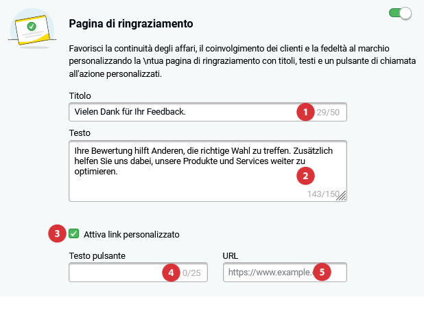Screen dimensions: 424x311
Task: Uncheck the Attiva link personalizzato checkbox
Action: point(73,233)
